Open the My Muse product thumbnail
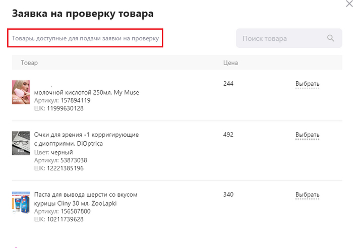 click(21, 92)
